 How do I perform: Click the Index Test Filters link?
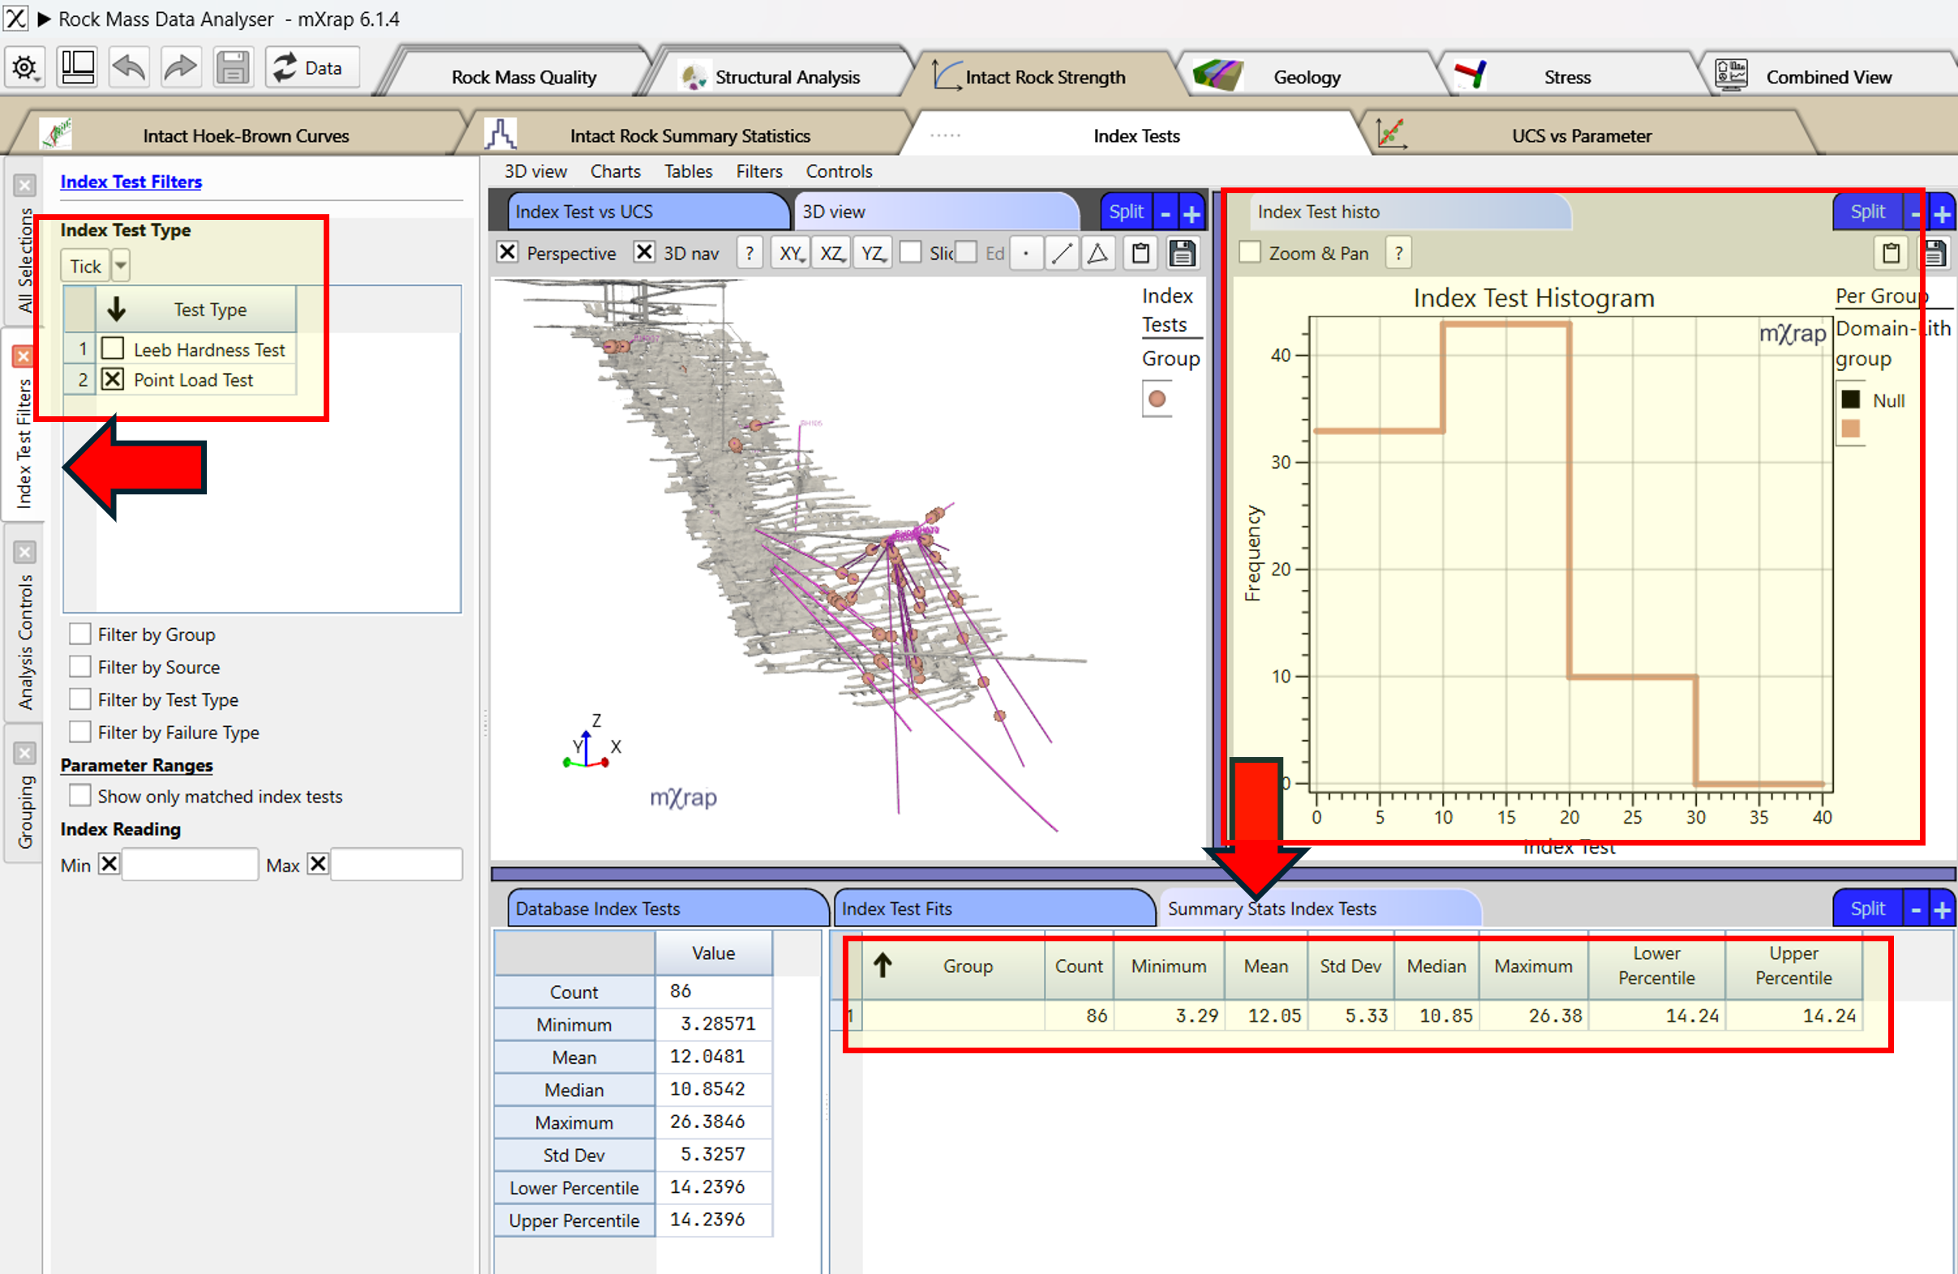pos(131,182)
